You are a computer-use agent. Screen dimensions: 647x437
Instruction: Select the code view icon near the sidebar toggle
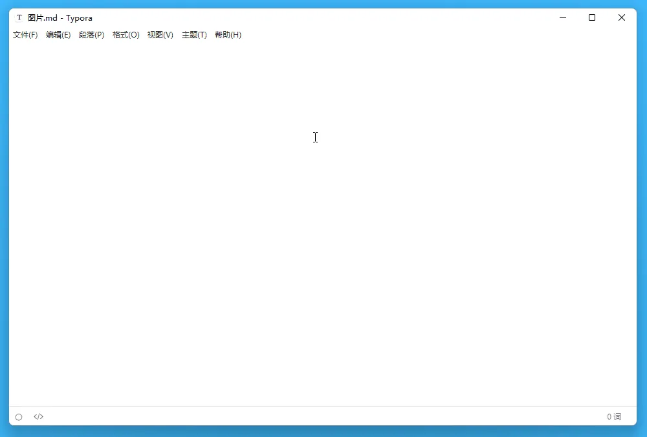coord(38,417)
